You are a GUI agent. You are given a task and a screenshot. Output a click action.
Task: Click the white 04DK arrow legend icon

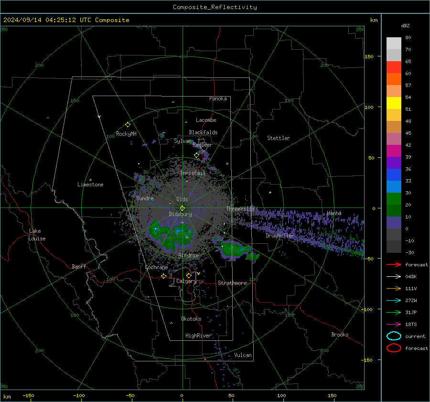click(394, 277)
